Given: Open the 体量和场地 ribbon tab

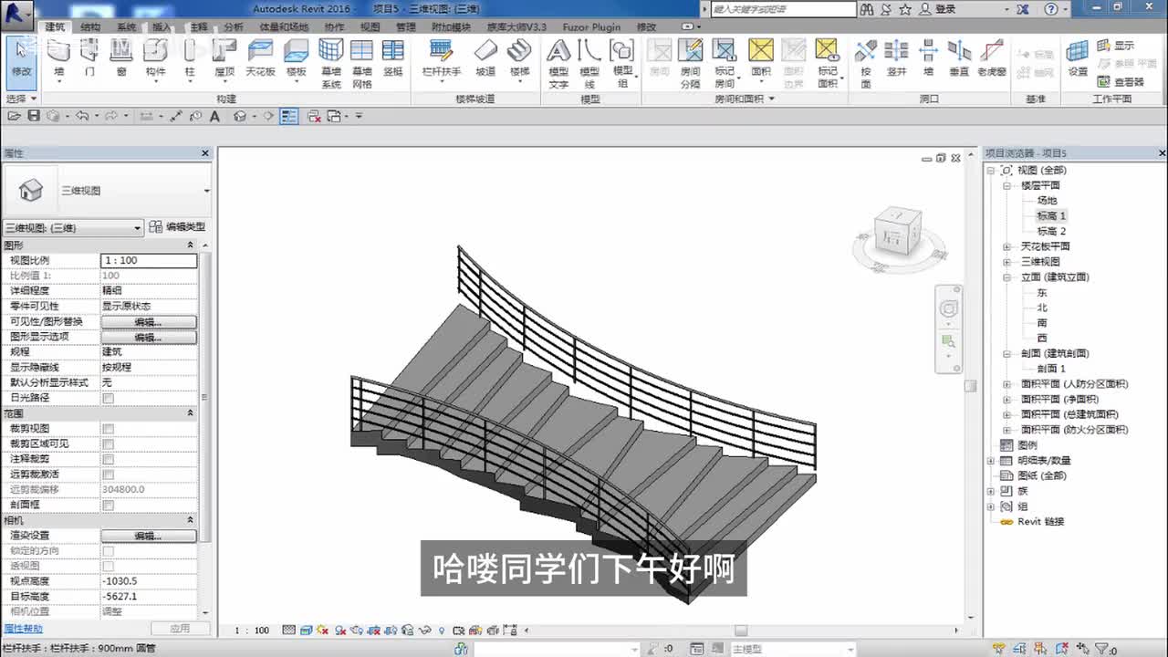Looking at the screenshot, I should (x=284, y=27).
